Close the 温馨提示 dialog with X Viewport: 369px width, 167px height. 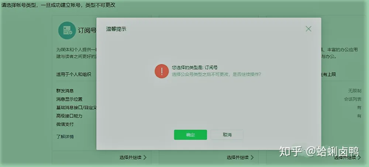[x=308, y=29]
